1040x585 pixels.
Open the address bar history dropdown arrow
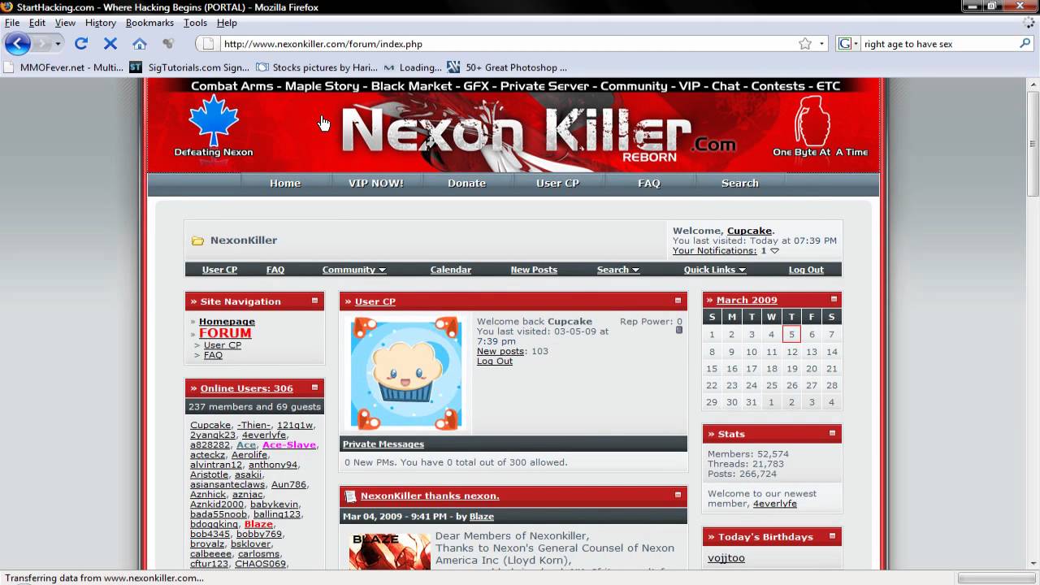click(821, 44)
